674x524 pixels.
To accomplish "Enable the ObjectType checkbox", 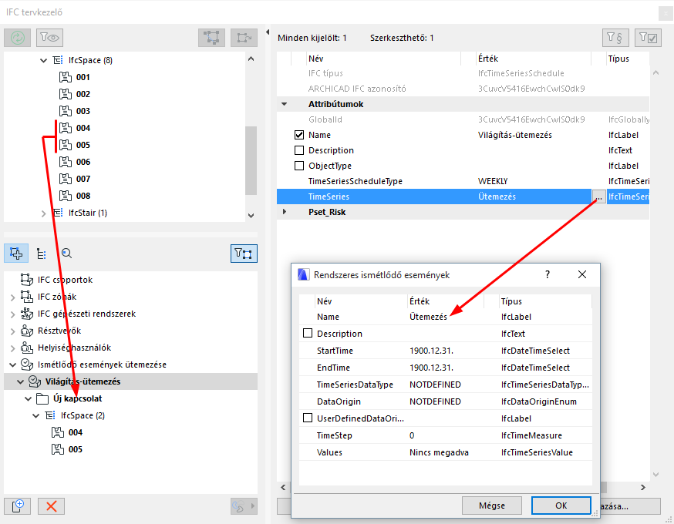I will click(x=299, y=166).
